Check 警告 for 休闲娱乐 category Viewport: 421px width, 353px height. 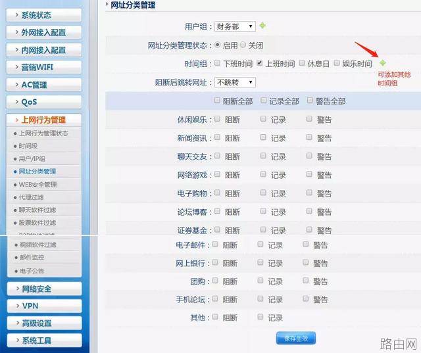pos(309,119)
